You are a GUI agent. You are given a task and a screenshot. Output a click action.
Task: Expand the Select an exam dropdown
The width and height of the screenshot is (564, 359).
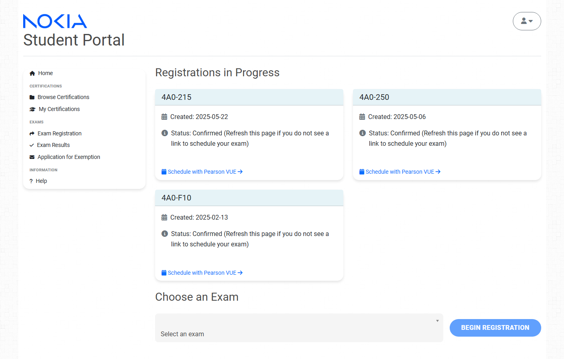(299, 328)
